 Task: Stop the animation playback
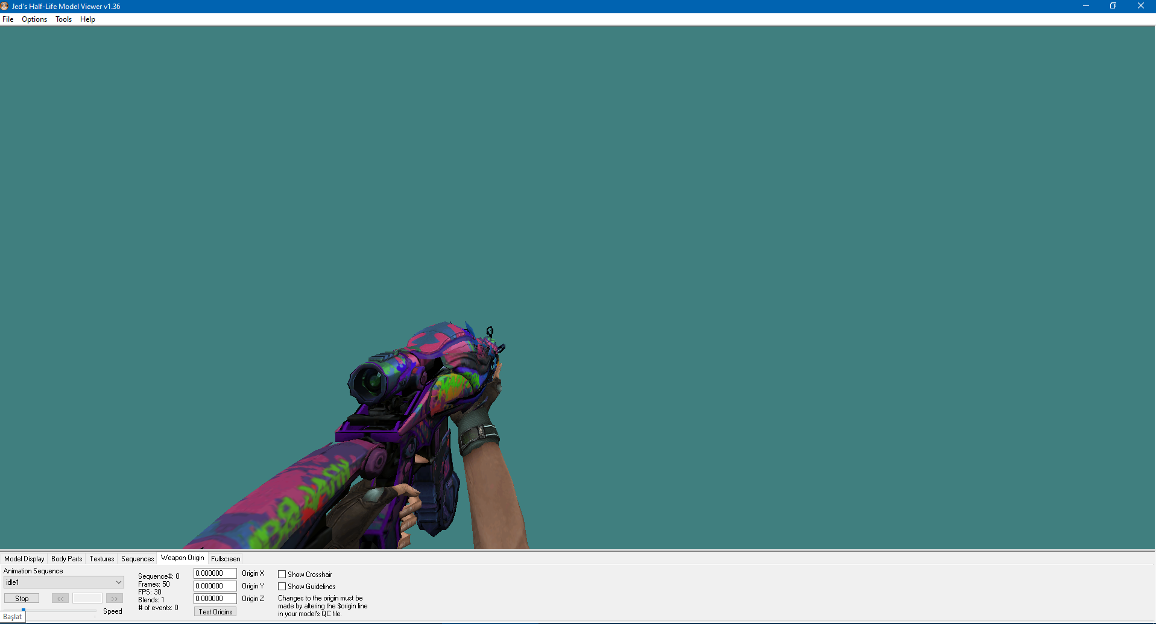[x=22, y=599]
